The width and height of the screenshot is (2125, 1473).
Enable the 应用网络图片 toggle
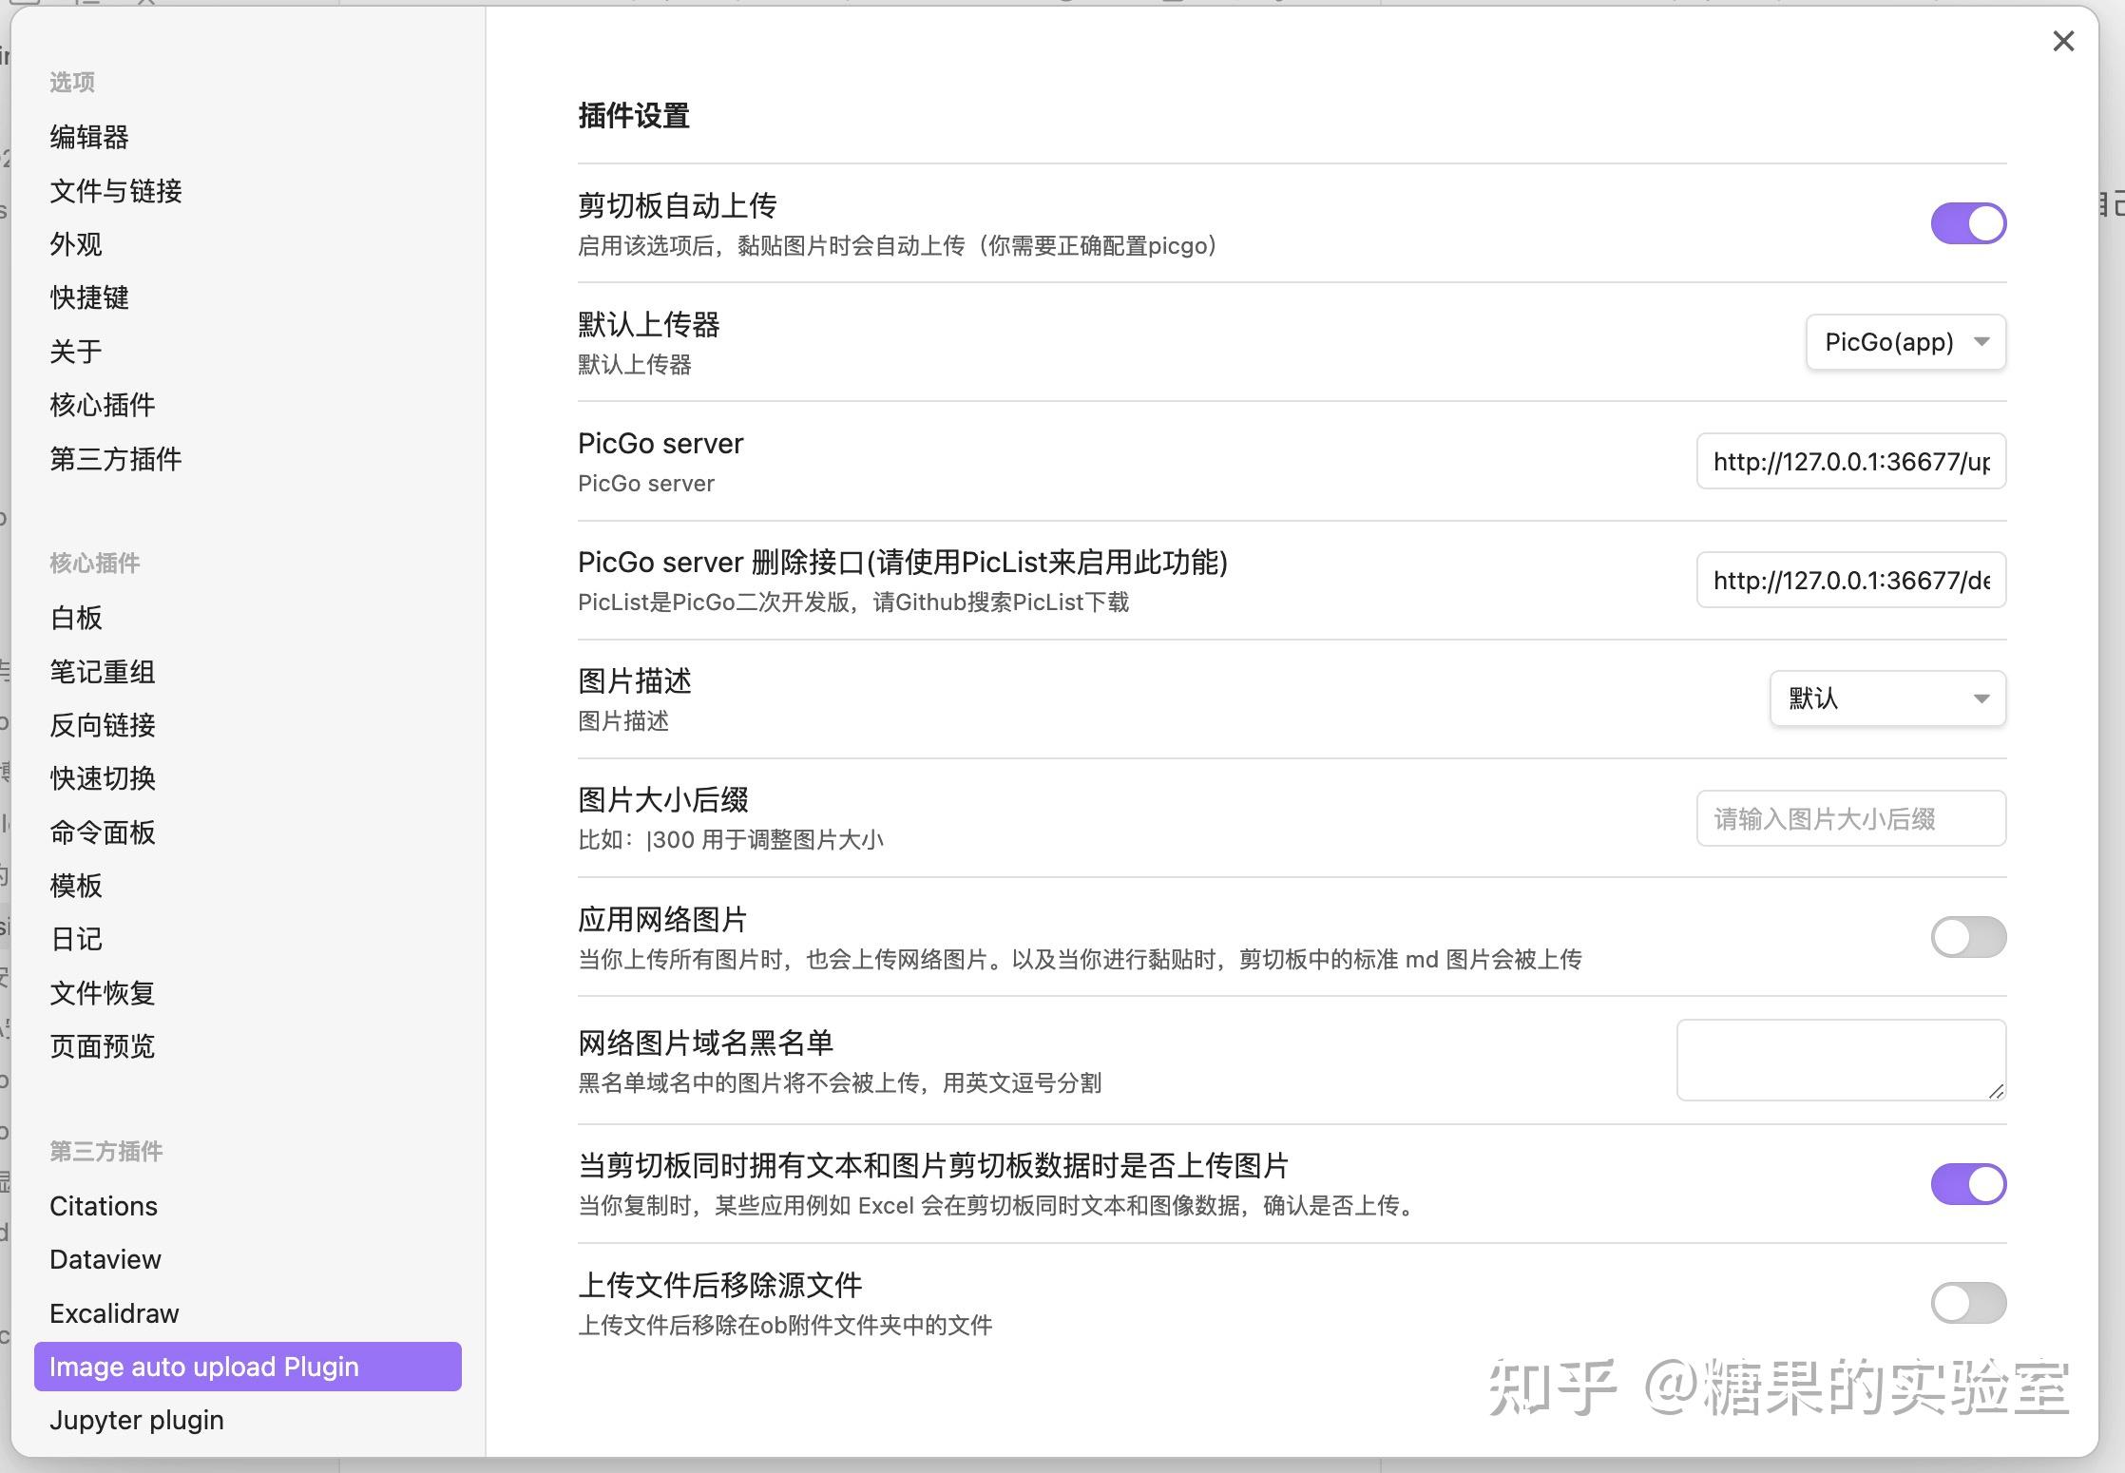click(x=1967, y=937)
